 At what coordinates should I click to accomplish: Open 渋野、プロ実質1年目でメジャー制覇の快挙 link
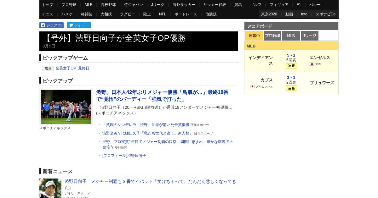[x=168, y=144]
